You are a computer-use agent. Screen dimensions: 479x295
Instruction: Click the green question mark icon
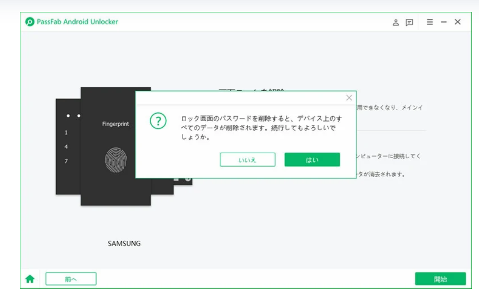pyautogui.click(x=158, y=121)
